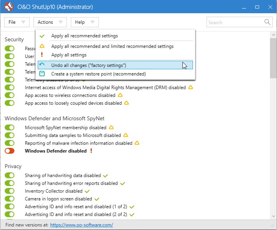
Task: Toggle Internet access of Windows Media DRM switch
Action: 10,87
